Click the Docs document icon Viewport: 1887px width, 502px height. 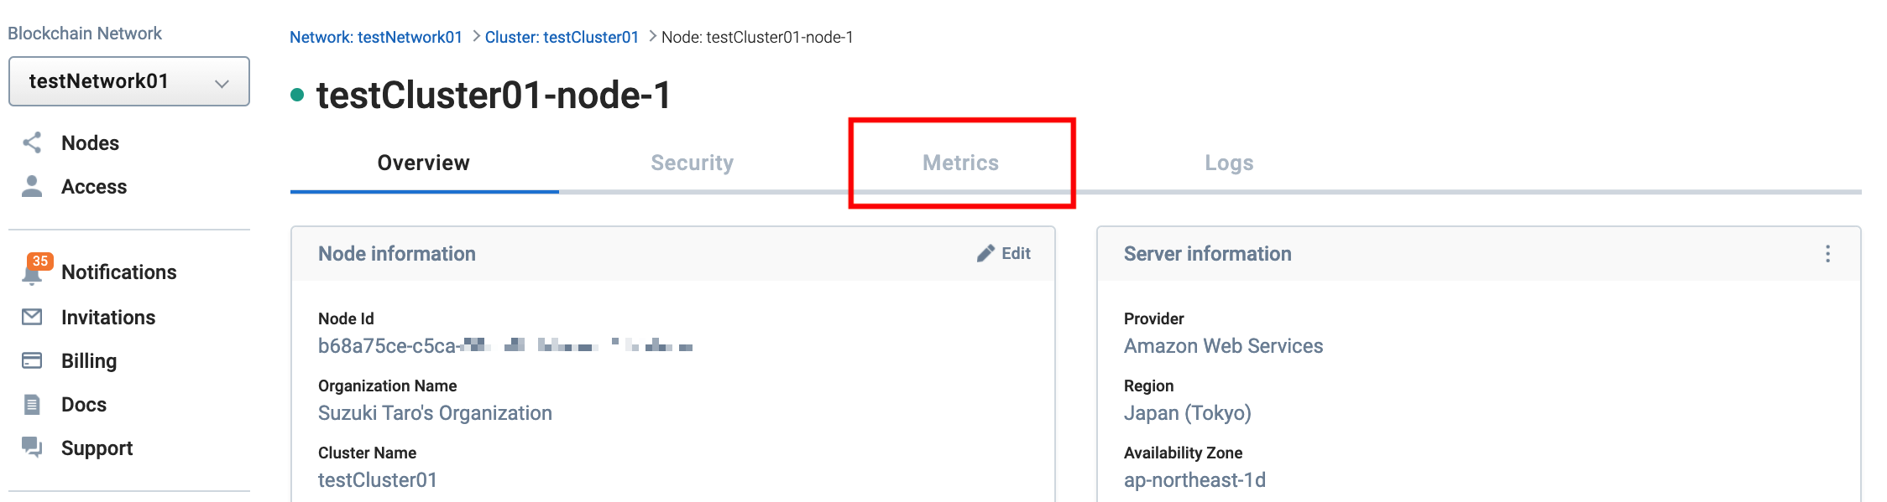click(x=32, y=405)
